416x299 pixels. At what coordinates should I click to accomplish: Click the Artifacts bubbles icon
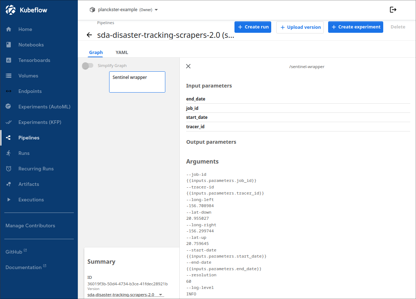[x=9, y=184]
